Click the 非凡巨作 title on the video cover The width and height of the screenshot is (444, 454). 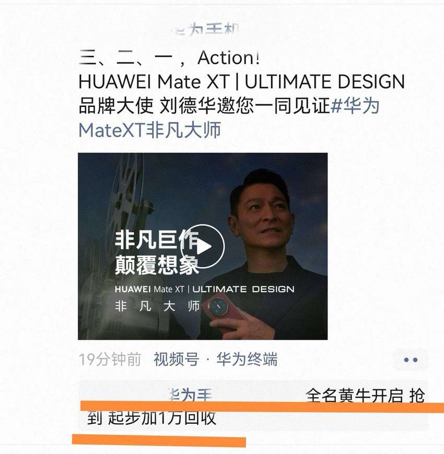click(157, 240)
